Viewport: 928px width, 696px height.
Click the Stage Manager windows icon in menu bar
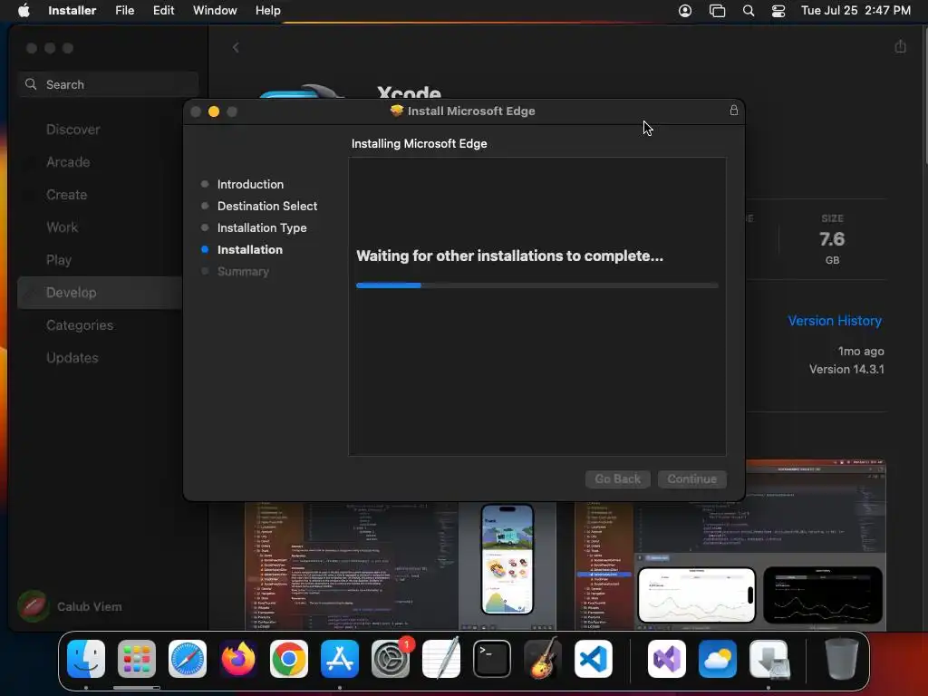tap(717, 11)
